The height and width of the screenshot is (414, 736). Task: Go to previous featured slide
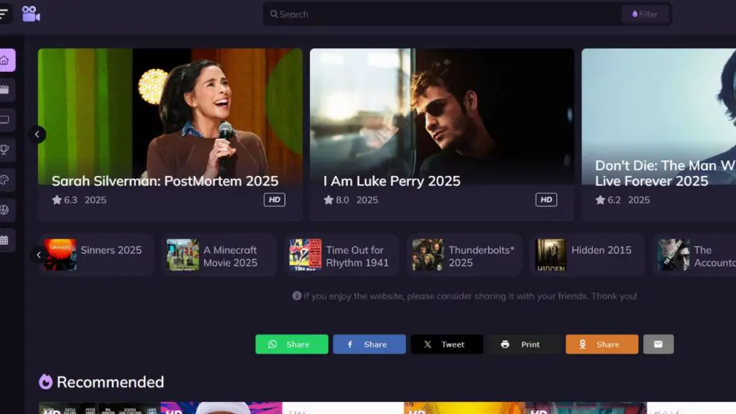point(37,134)
